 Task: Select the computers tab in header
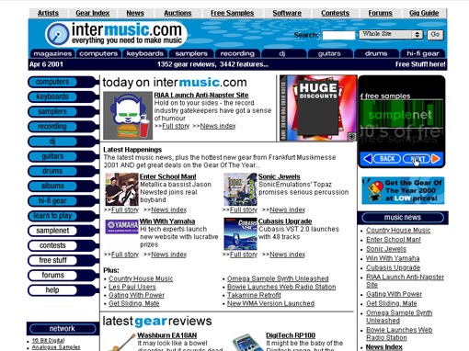pyautogui.click(x=98, y=53)
